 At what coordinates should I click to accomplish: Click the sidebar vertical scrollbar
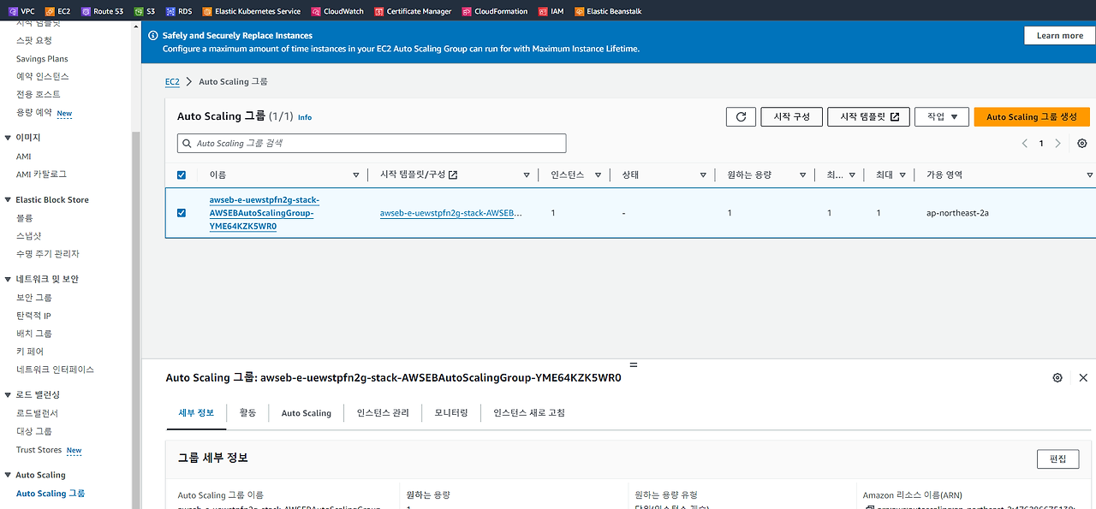pyautogui.click(x=134, y=321)
